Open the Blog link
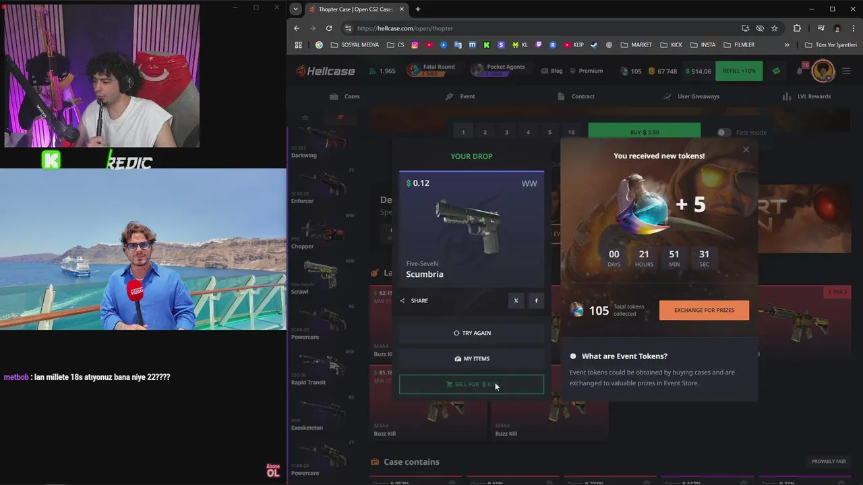This screenshot has width=863, height=485. tap(552, 71)
